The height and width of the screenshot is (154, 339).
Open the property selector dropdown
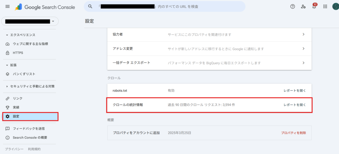30,21
